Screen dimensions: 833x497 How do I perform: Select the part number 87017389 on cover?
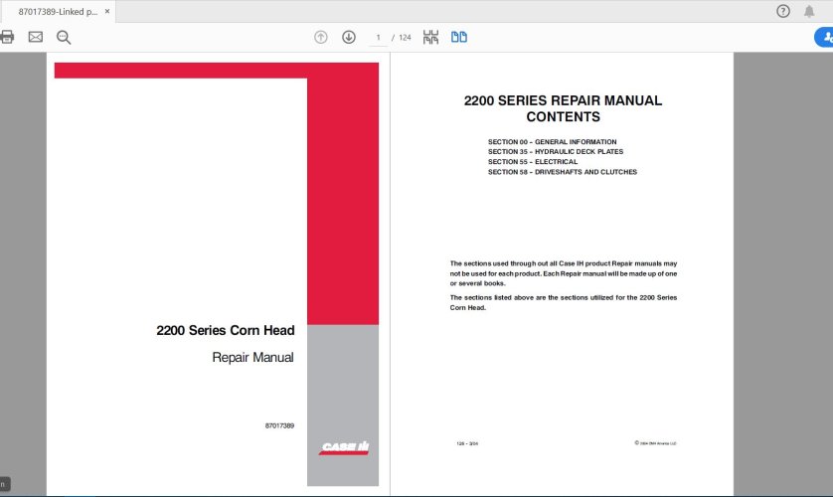279,425
